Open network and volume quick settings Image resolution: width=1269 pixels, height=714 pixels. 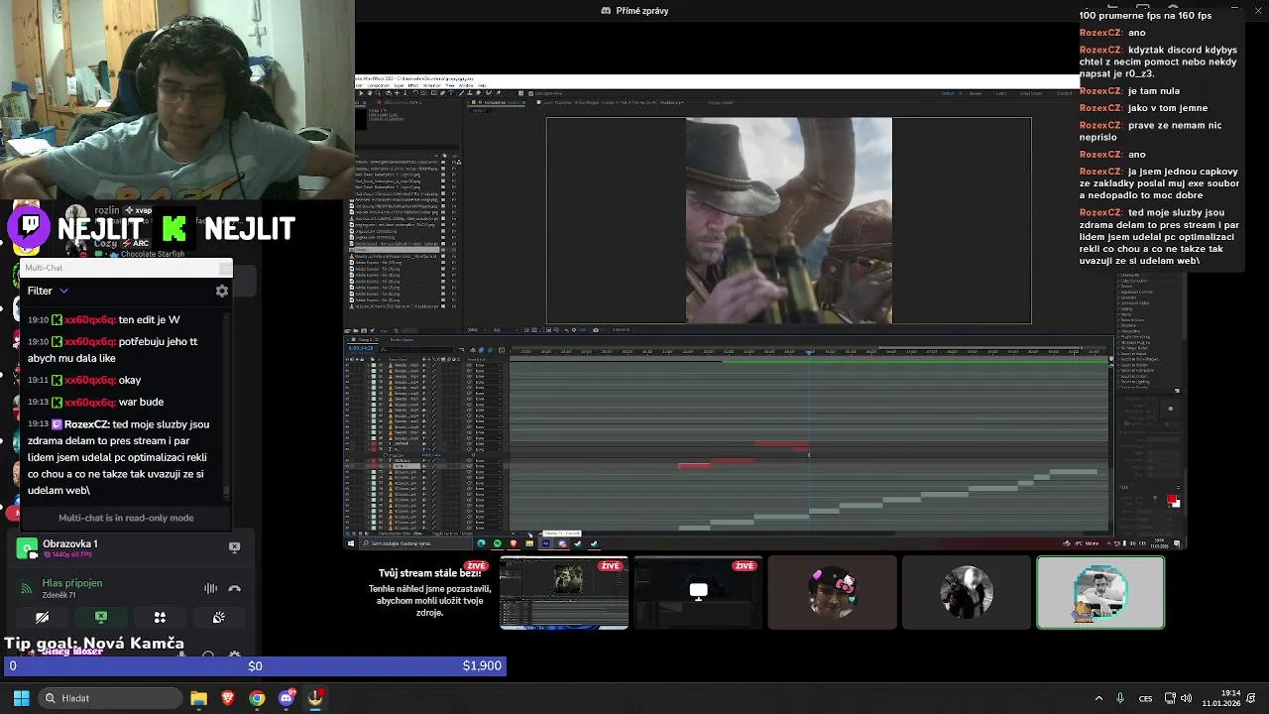[1180, 698]
